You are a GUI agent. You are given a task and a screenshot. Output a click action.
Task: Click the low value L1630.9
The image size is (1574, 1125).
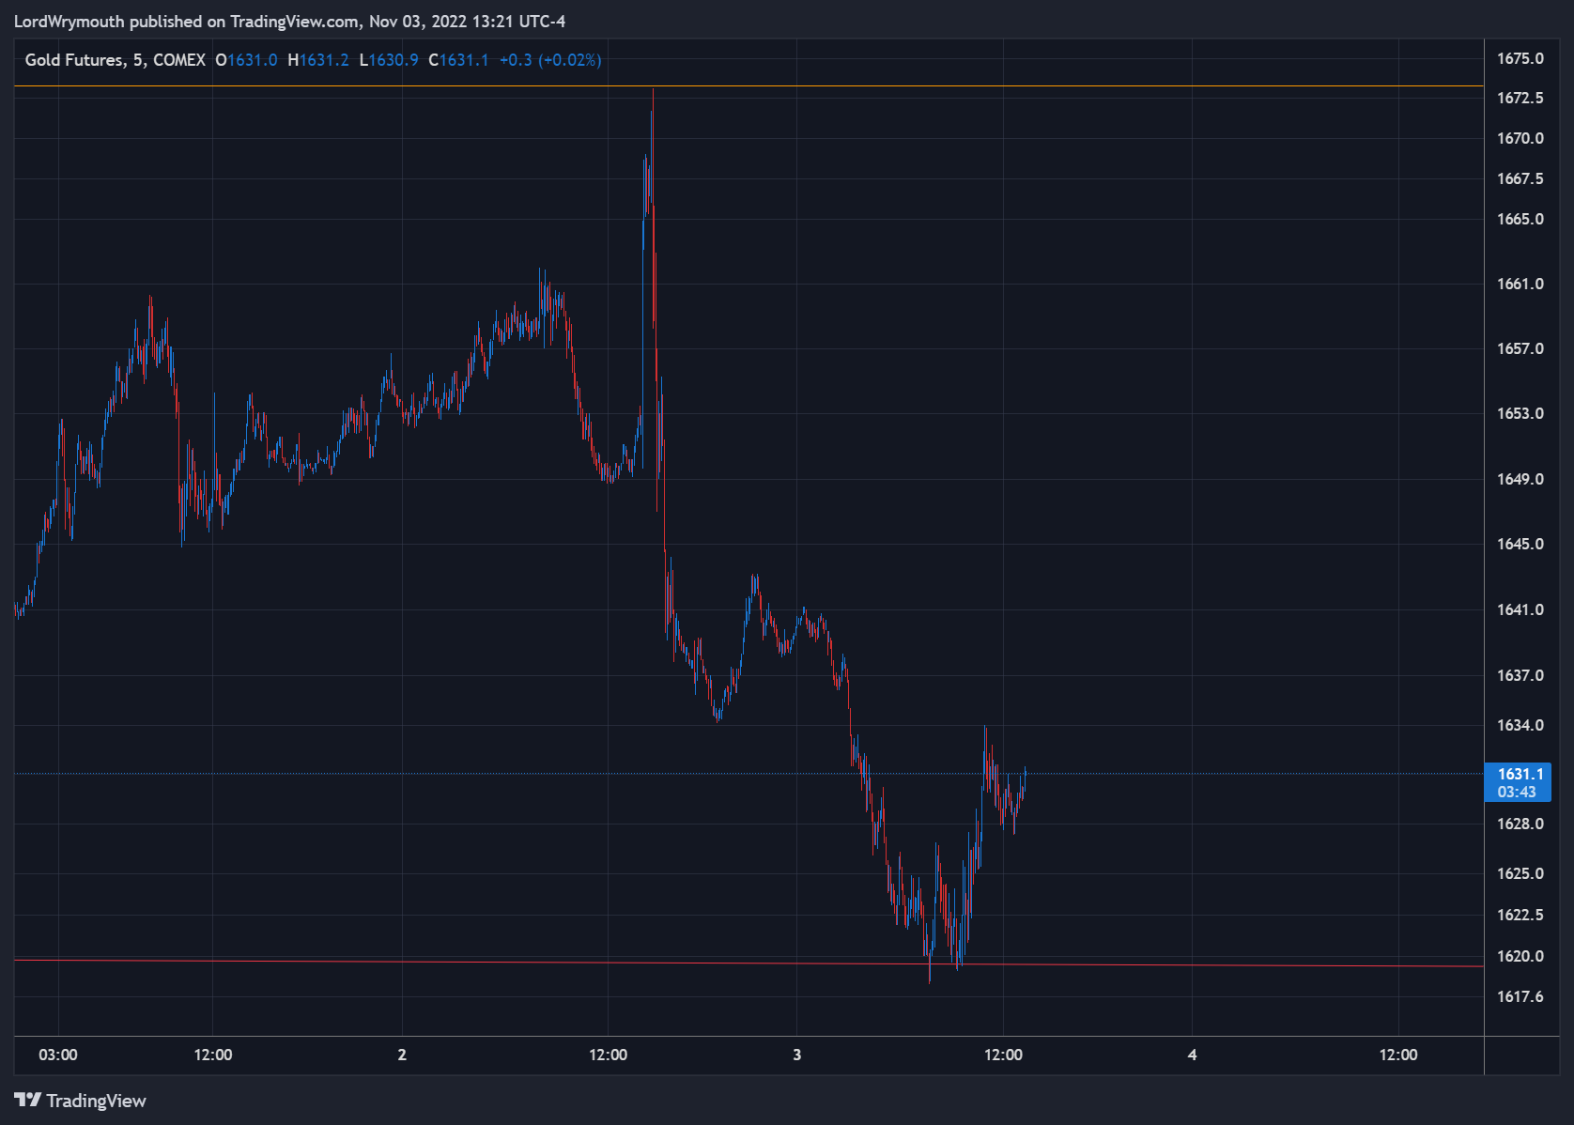tap(389, 60)
